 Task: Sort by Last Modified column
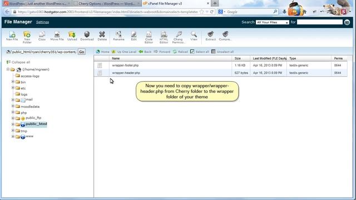click(x=269, y=58)
